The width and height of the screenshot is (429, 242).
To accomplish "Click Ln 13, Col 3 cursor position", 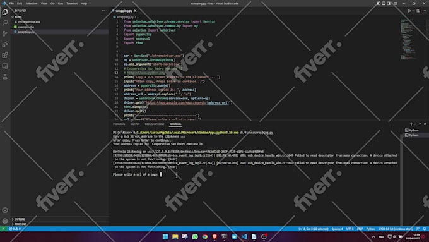I will point(314,229).
